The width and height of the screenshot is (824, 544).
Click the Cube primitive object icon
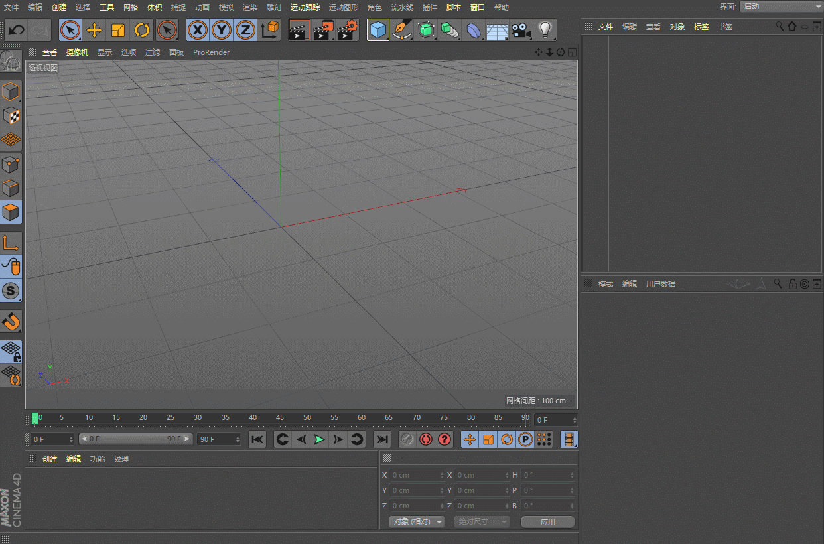[x=378, y=30]
